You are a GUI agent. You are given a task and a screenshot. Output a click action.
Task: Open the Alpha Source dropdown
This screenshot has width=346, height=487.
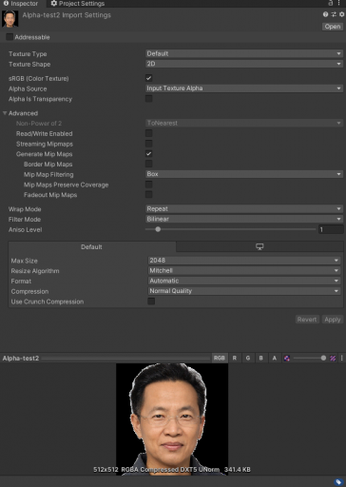click(244, 88)
